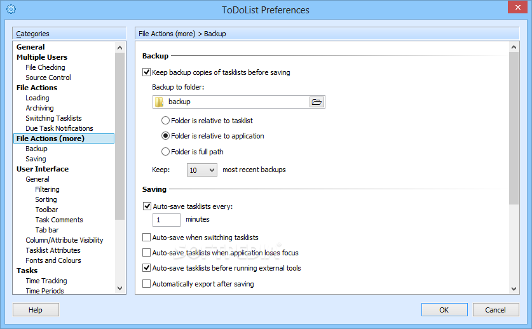The width and height of the screenshot is (532, 329).
Task: Click categories list scroll down arrow
Action: [x=119, y=288]
